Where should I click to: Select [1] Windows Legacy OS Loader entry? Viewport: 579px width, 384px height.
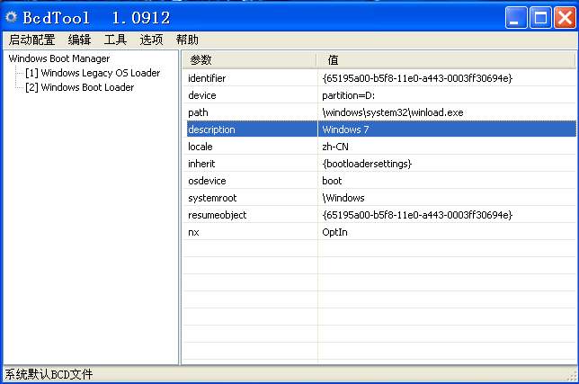[93, 73]
